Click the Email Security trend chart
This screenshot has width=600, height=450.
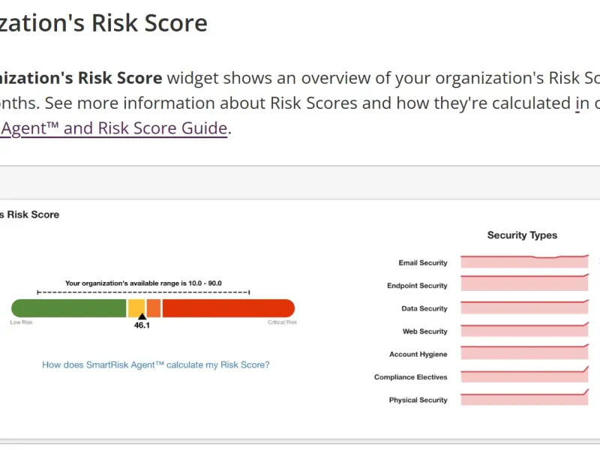pyautogui.click(x=524, y=262)
